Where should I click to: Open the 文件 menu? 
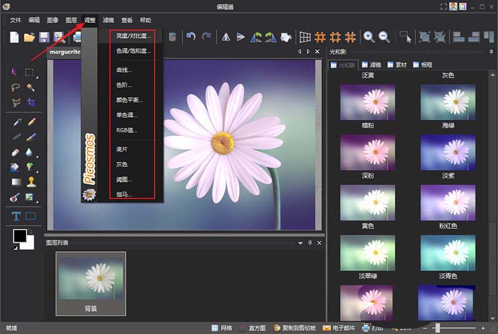point(15,20)
